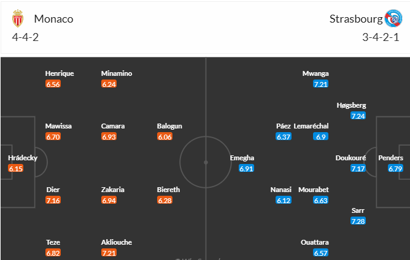
Task: Select Henrique's 6.56 rating badge
Action: pos(53,84)
